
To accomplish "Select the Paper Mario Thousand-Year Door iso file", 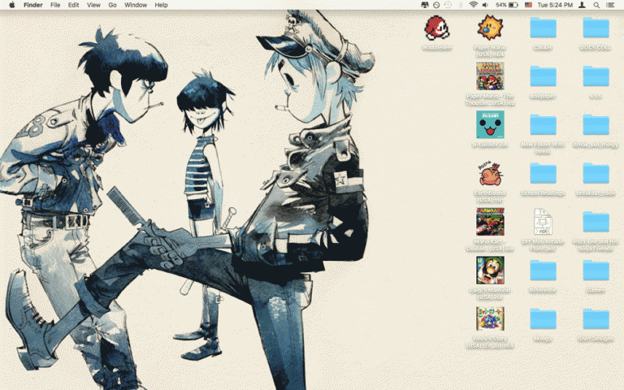I will tap(490, 76).
